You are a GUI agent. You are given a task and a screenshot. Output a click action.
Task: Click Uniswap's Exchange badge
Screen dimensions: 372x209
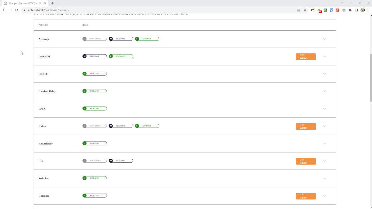(x=95, y=195)
